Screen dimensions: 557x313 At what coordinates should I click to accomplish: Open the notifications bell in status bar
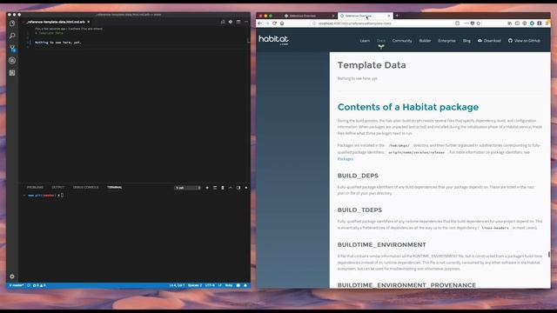pos(245,285)
